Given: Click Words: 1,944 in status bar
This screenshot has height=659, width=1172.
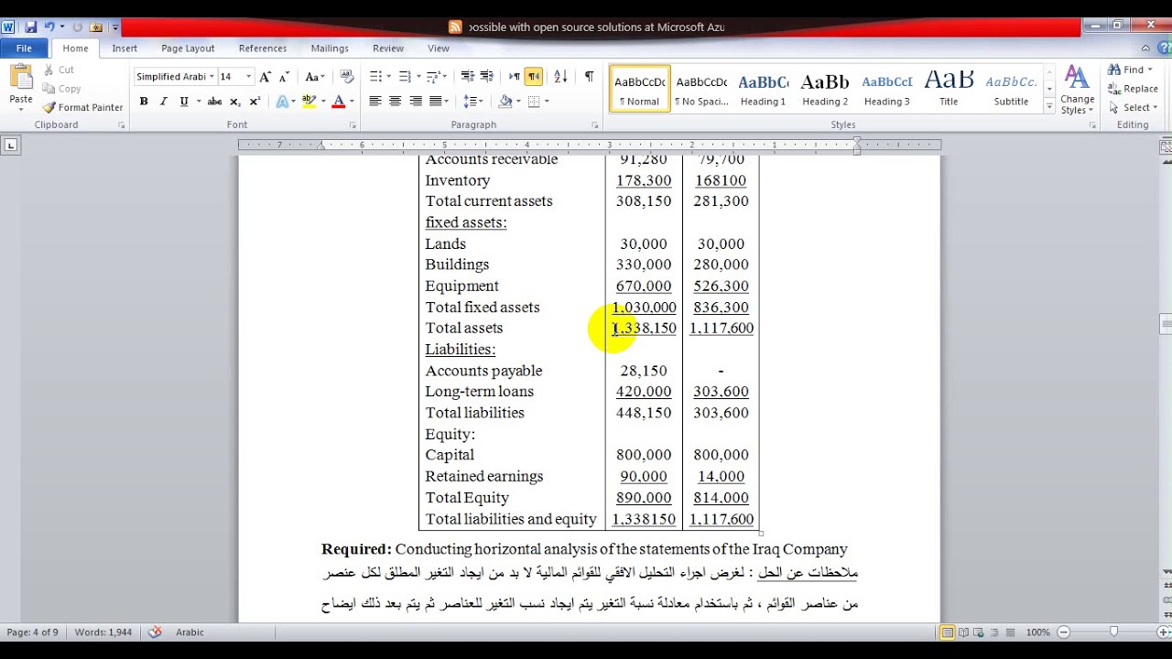Looking at the screenshot, I should (x=102, y=632).
